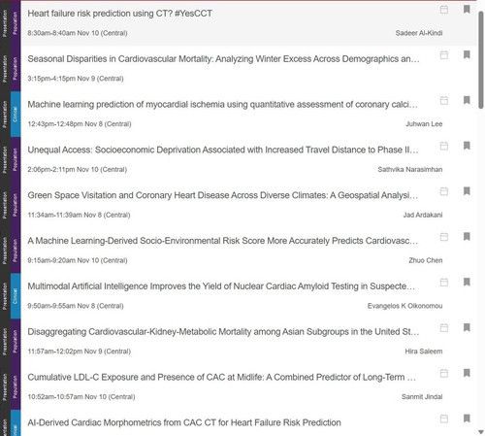The height and width of the screenshot is (436, 485).
Task: Add Multimodal Artificial Intelligence session to calendar
Action: [444, 283]
